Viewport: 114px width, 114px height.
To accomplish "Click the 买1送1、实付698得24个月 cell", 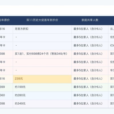I will pyautogui.click(x=42, y=54).
